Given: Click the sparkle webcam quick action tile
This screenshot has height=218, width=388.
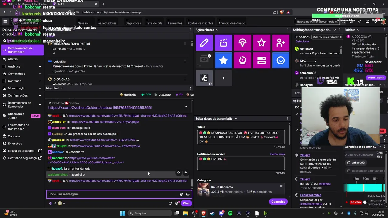Looking at the screenshot, I should click(242, 60).
